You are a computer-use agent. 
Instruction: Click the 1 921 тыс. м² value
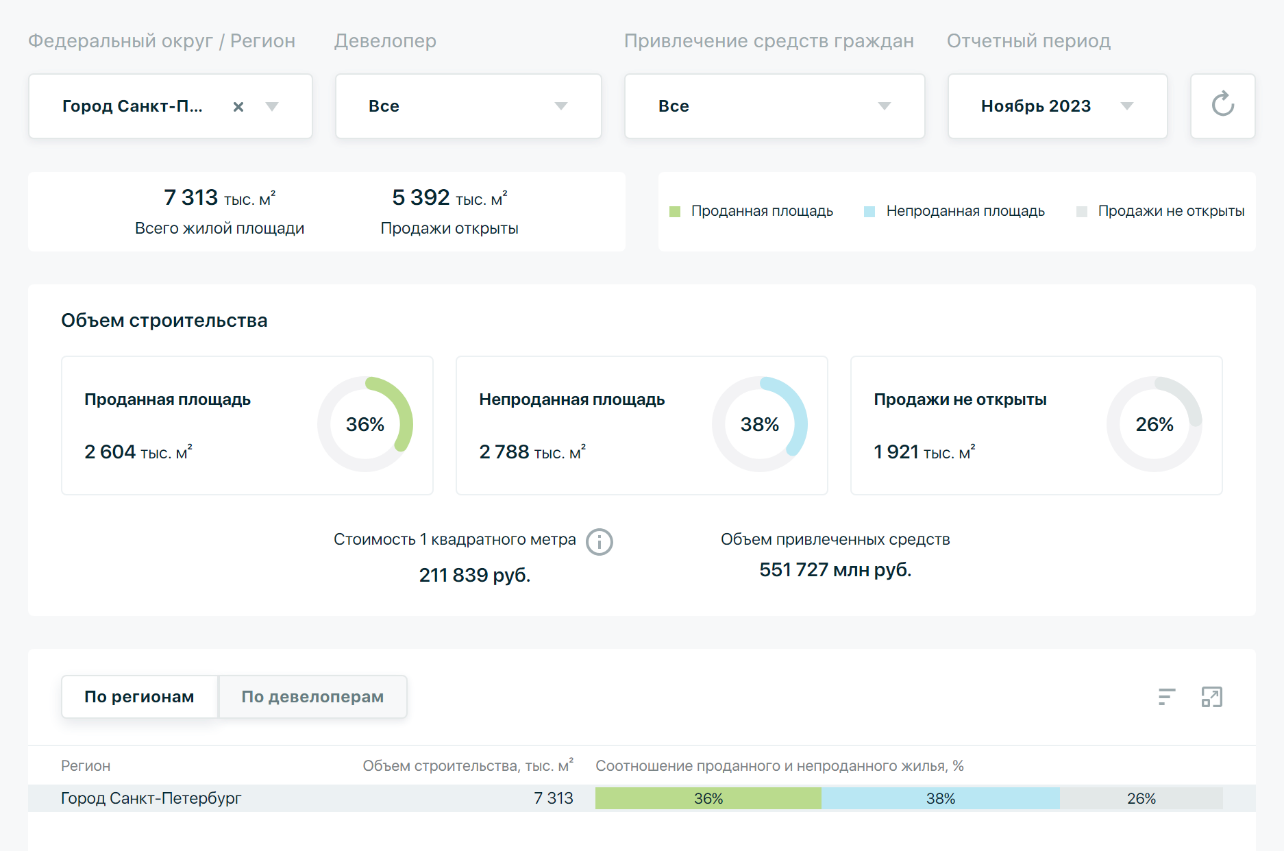[x=924, y=452]
